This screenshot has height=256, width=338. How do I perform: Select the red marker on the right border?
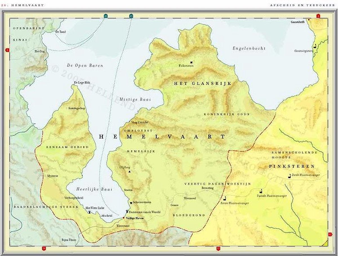point(330,234)
